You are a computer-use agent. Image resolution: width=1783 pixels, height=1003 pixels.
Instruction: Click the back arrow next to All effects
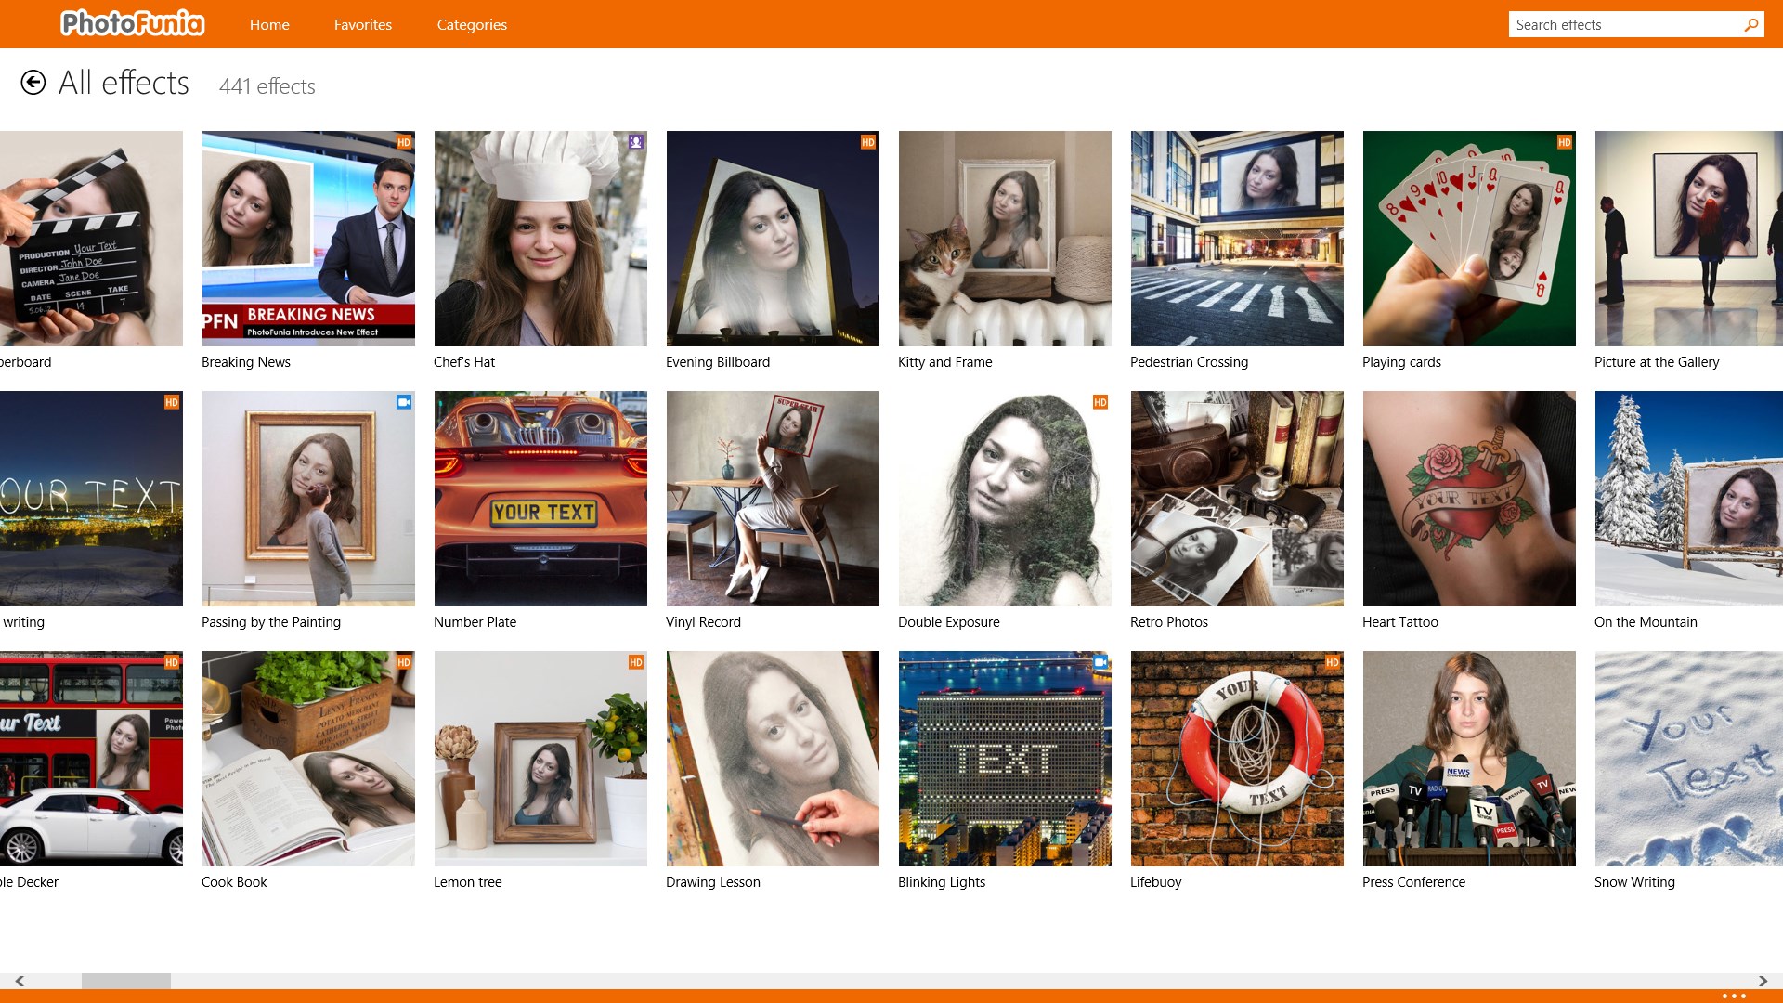[33, 83]
